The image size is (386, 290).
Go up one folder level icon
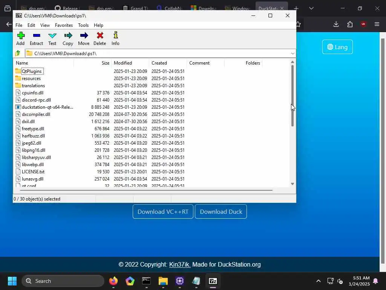(x=17, y=53)
